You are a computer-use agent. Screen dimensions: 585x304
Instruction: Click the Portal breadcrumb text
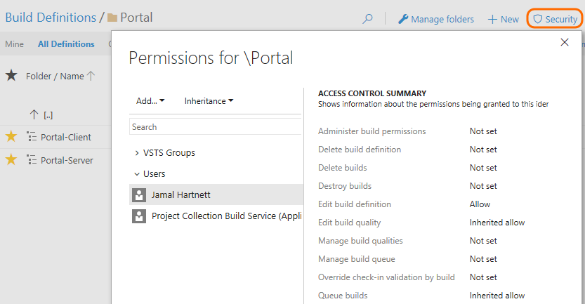136,18
